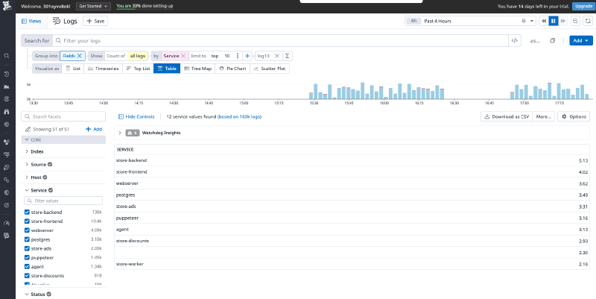Switch to Timeseries visualization
The image size is (596, 299).
[100, 69]
